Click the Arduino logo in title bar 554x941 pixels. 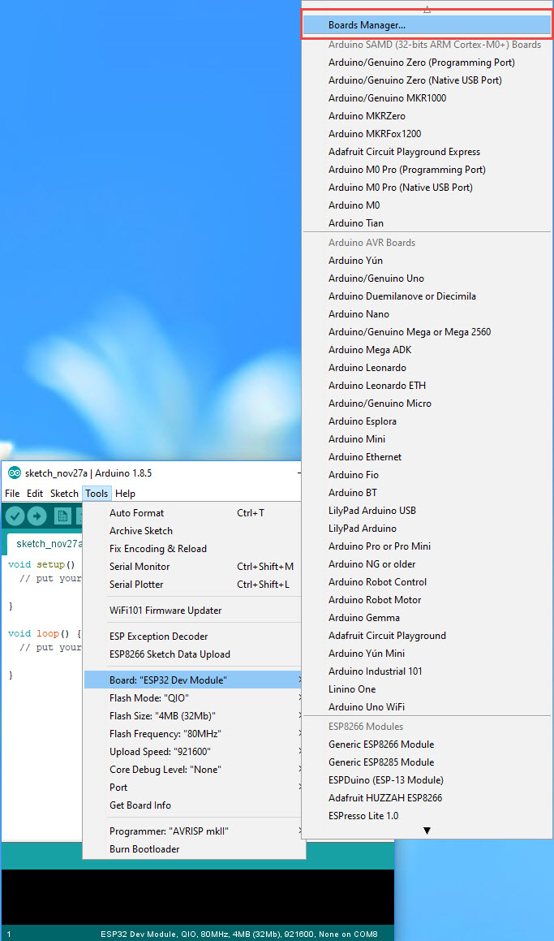14,473
